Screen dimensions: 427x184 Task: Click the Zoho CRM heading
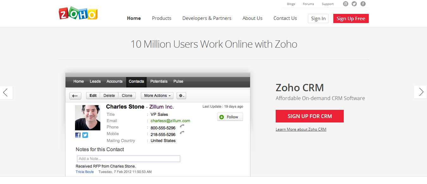point(300,87)
